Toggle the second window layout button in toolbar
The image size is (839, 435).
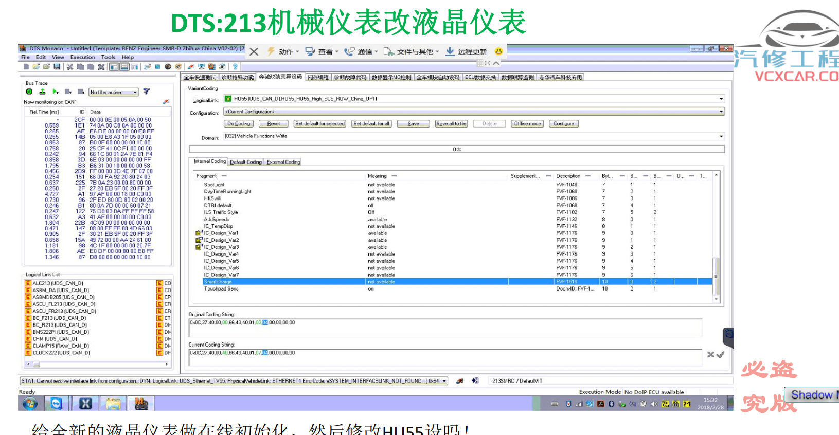pyautogui.click(x=124, y=67)
